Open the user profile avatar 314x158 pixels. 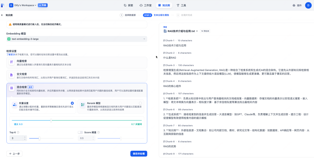pos(308,6)
